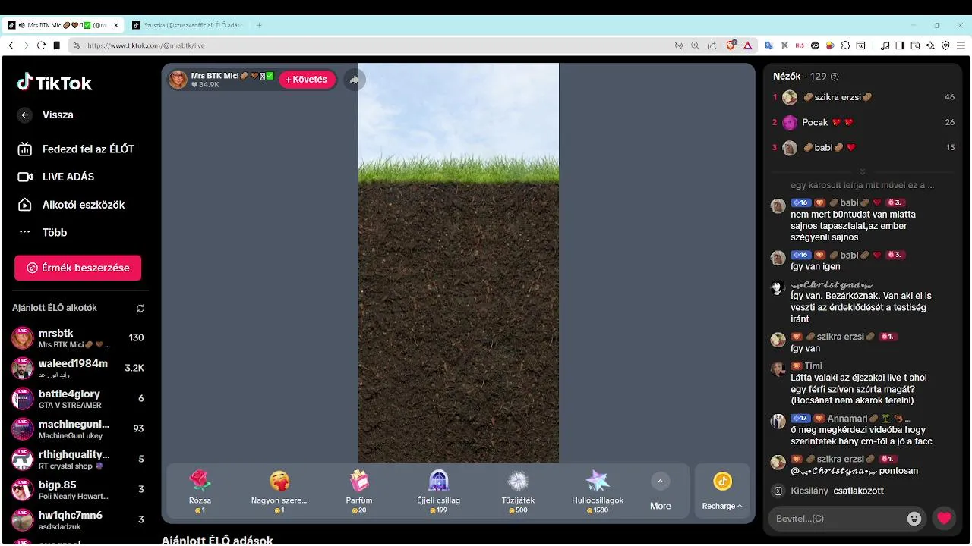Open the bigp.85 live avatar
Viewport: 972px width, 546px height.
pos(23,490)
